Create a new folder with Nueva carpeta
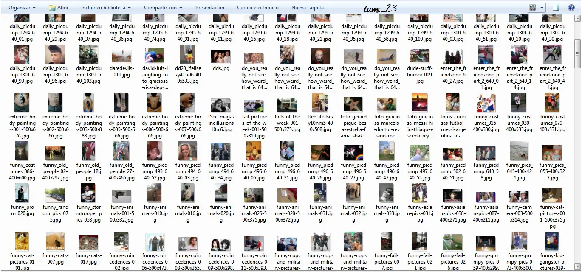 click(308, 8)
